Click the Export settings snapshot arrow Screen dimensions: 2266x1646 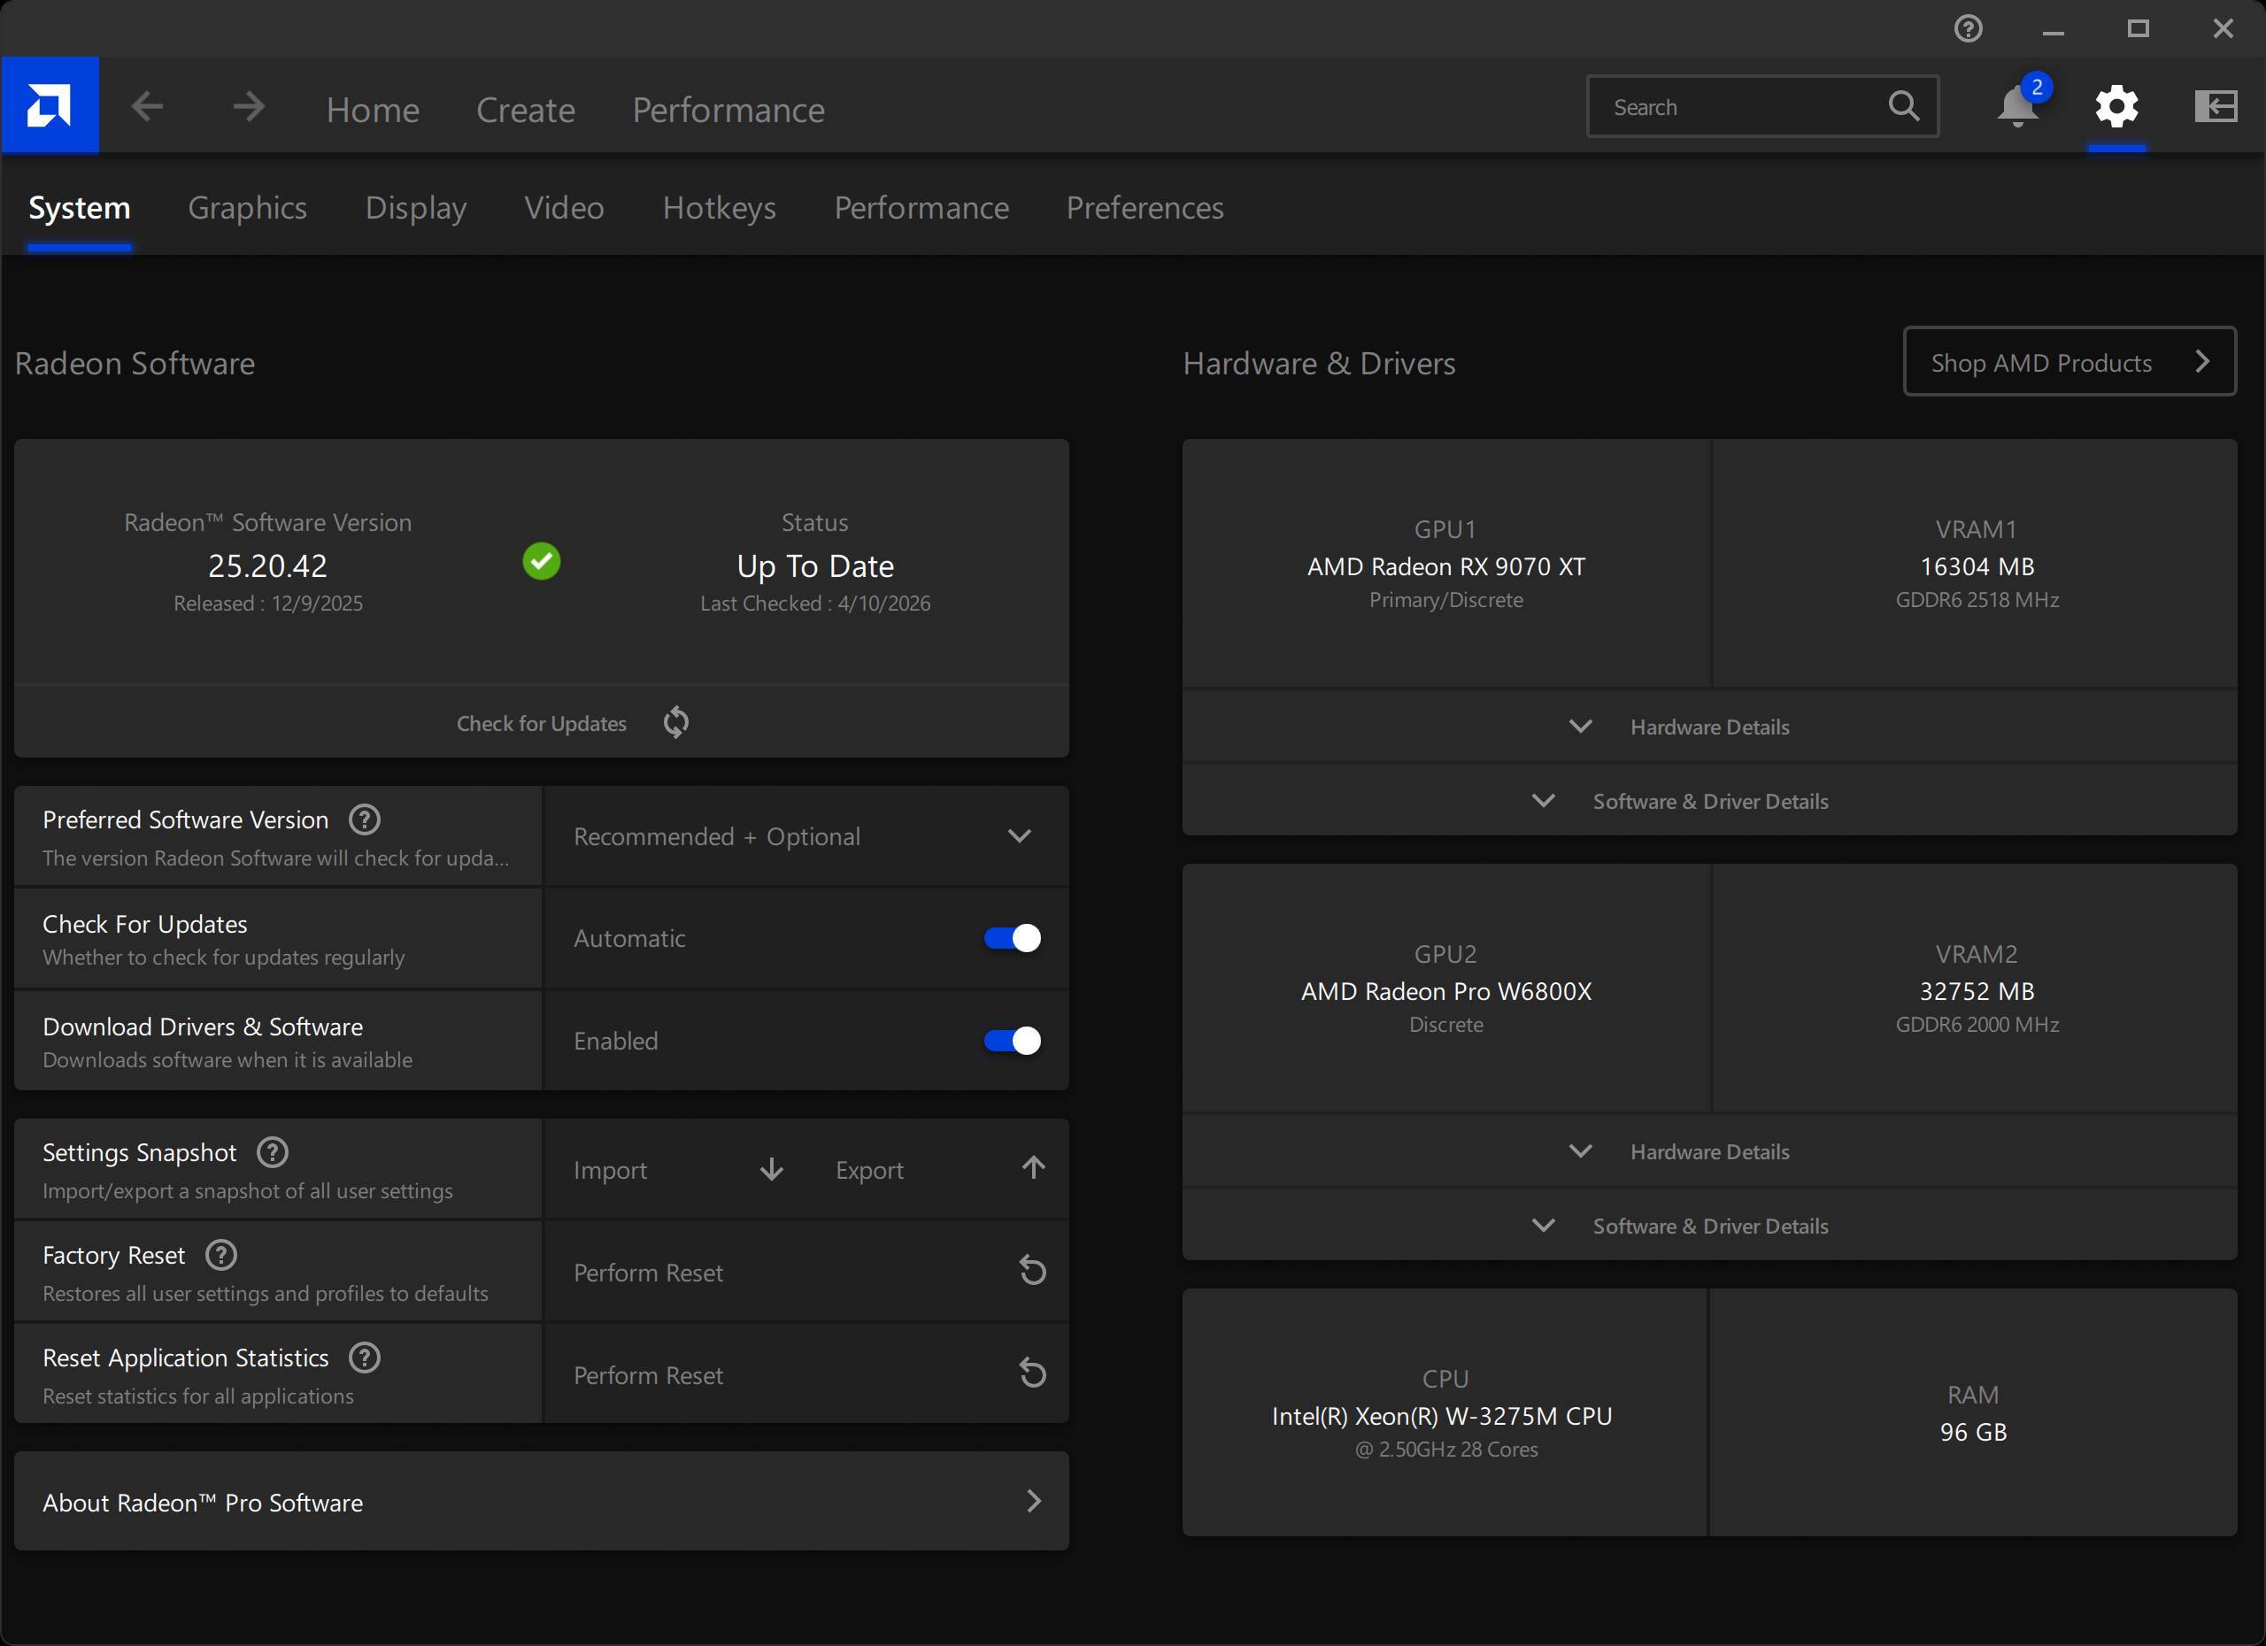pyautogui.click(x=1033, y=1169)
